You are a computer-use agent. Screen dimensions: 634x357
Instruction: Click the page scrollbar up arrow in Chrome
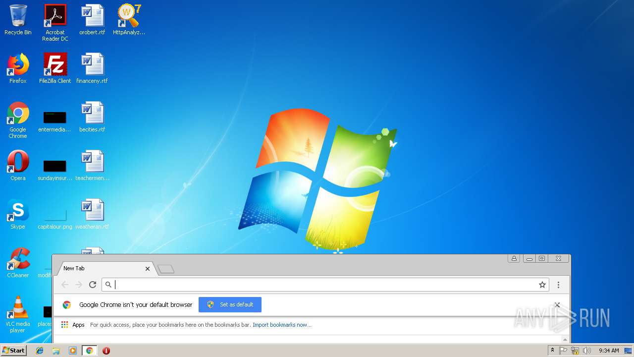pos(565,340)
